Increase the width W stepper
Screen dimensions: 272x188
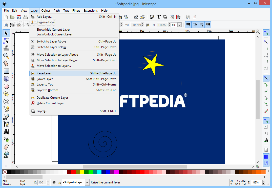(143, 24)
